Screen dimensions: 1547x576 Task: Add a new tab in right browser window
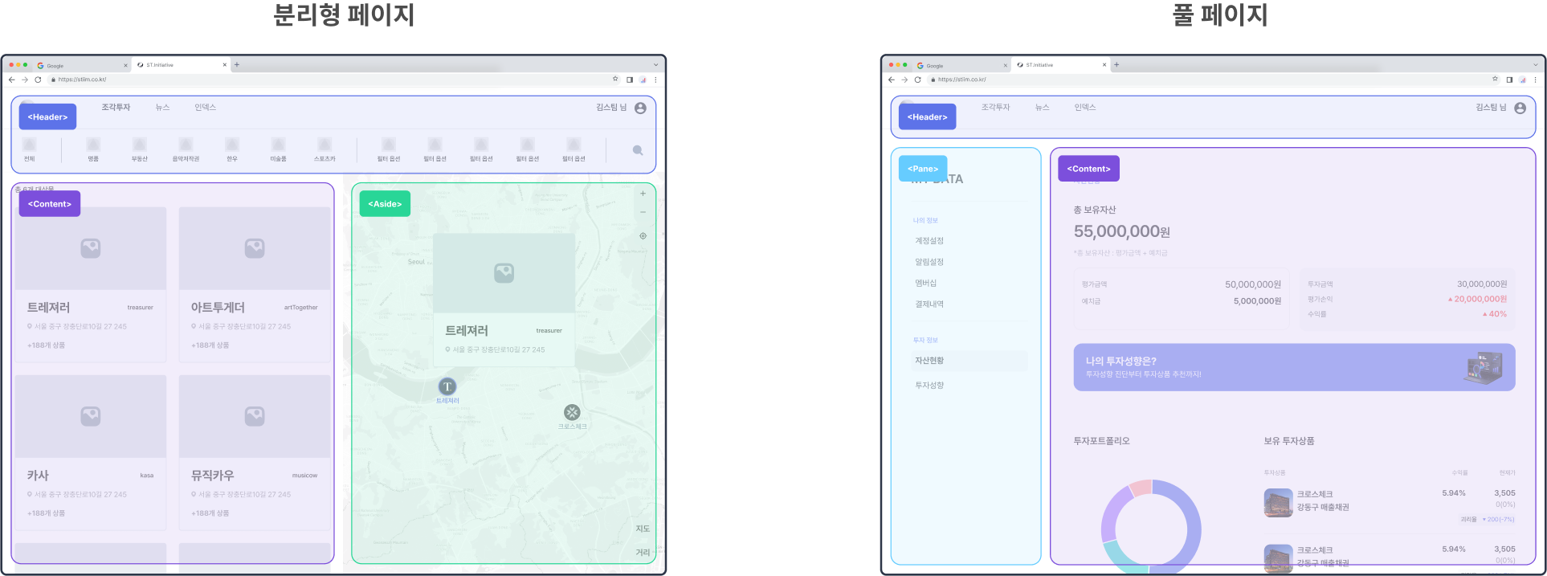[x=1116, y=65]
